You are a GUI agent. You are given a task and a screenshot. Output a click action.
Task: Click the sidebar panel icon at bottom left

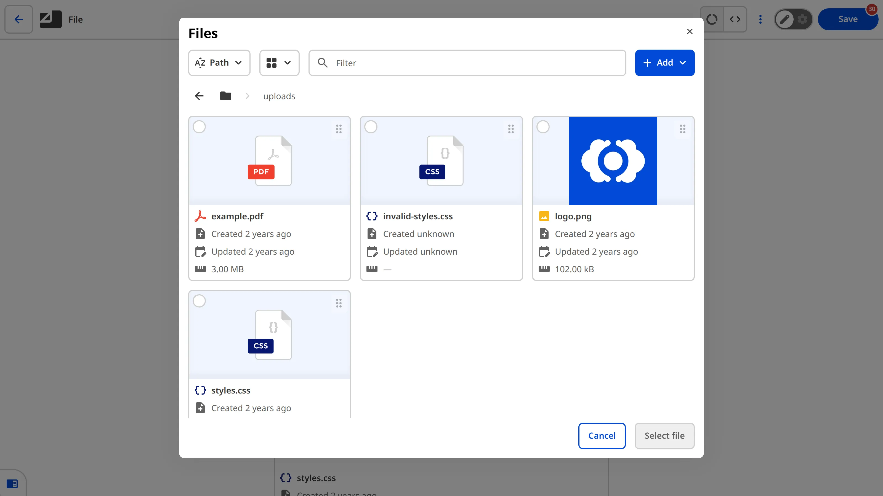coord(12,484)
